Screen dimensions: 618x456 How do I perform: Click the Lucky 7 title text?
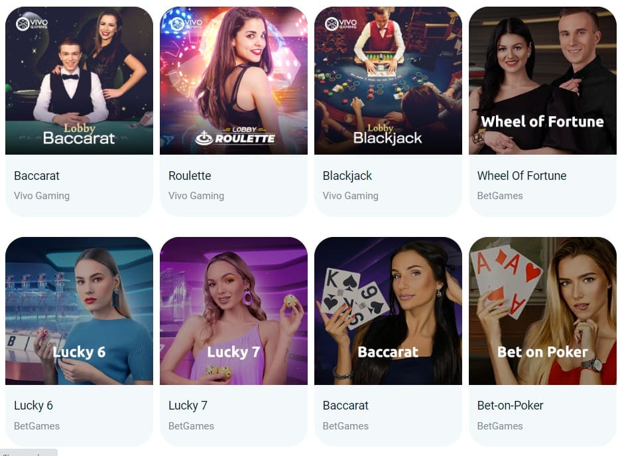(x=188, y=406)
